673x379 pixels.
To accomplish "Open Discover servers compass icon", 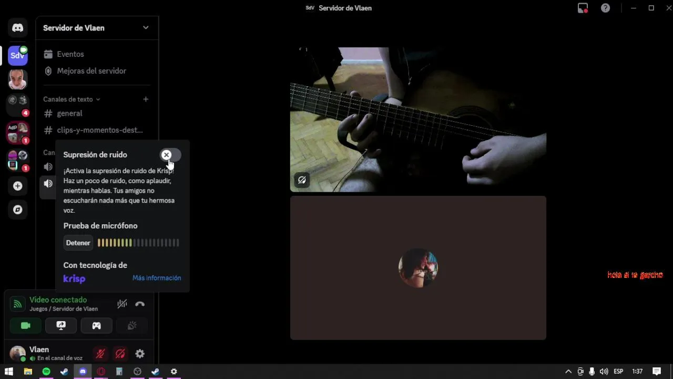I will tap(17, 210).
